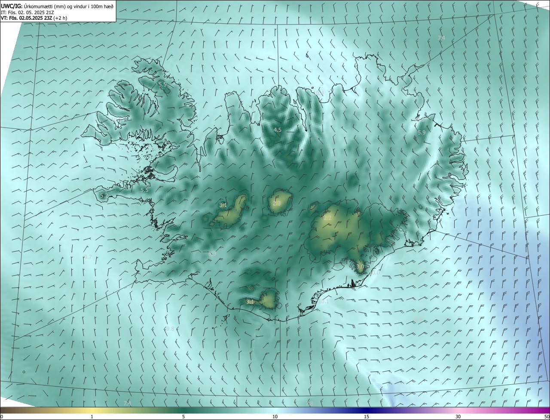Click the 5.2 value on the western peninsula tip
Screen dimensions: 550x420
pos(104,195)
